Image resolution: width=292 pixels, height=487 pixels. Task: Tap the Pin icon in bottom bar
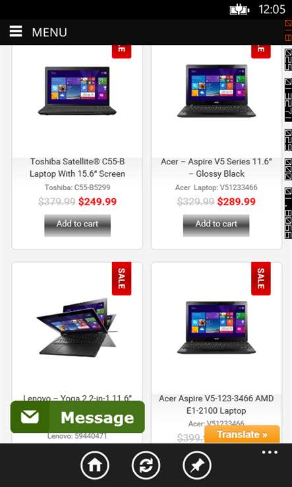coord(197,466)
